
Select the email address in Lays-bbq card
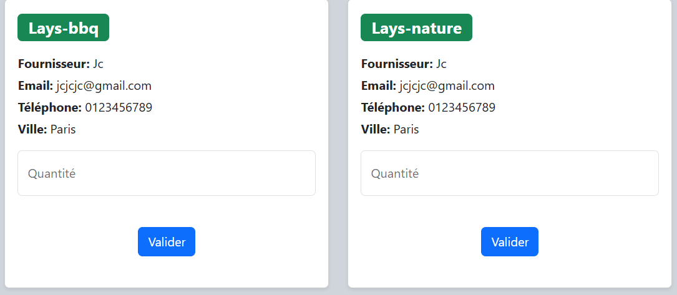point(108,86)
